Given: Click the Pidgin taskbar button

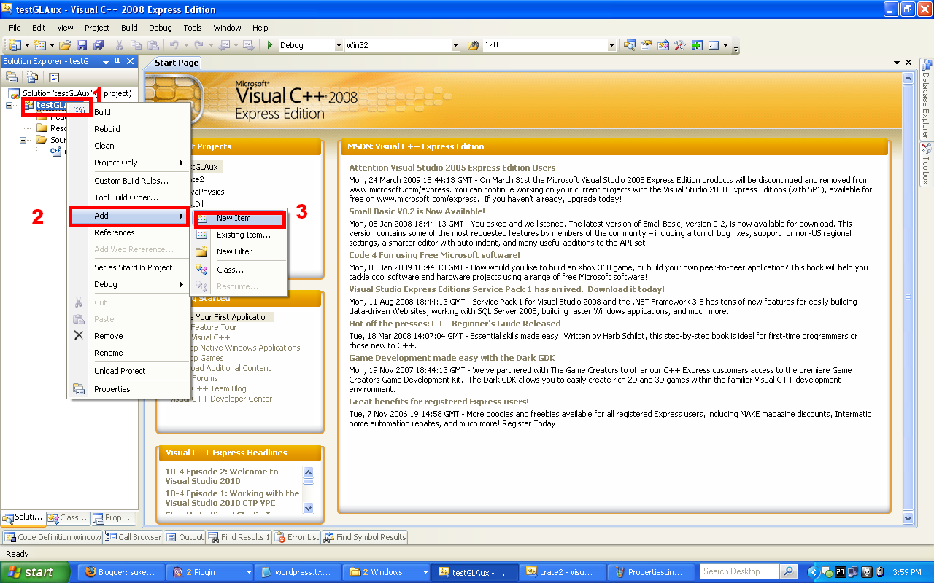Looking at the screenshot, I should 210,572.
